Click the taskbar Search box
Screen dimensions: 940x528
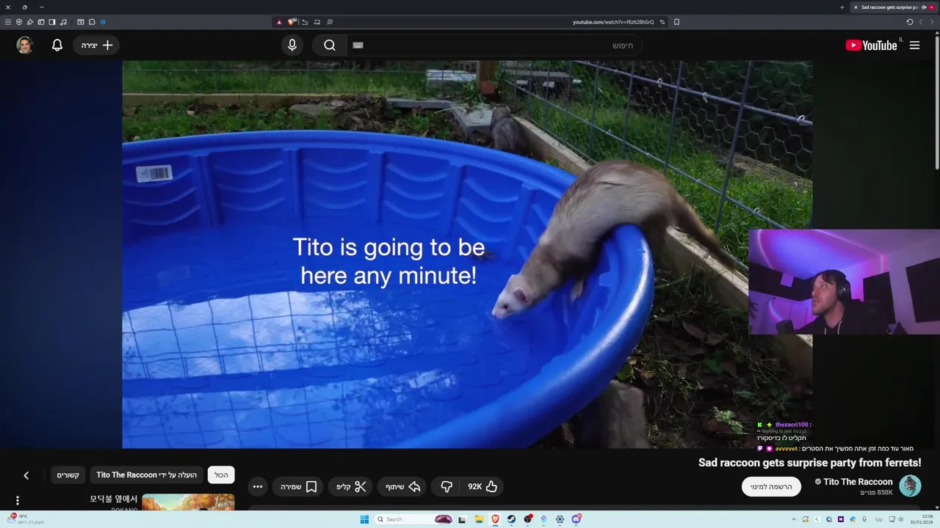click(413, 519)
